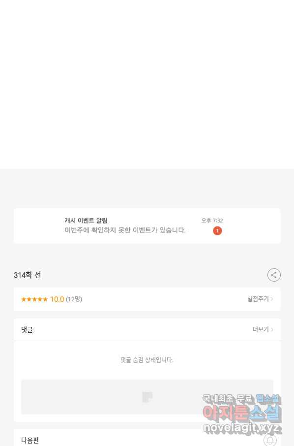
Task: Click the 별점주기 link to rate
Action: click(x=258, y=299)
